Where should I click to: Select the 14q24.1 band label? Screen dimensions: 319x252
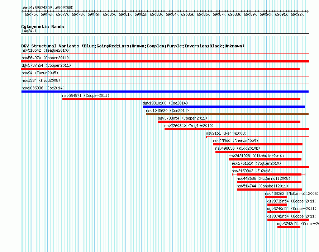pyautogui.click(x=29, y=31)
